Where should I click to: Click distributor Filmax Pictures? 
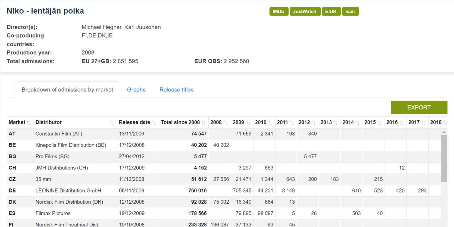tap(53, 213)
